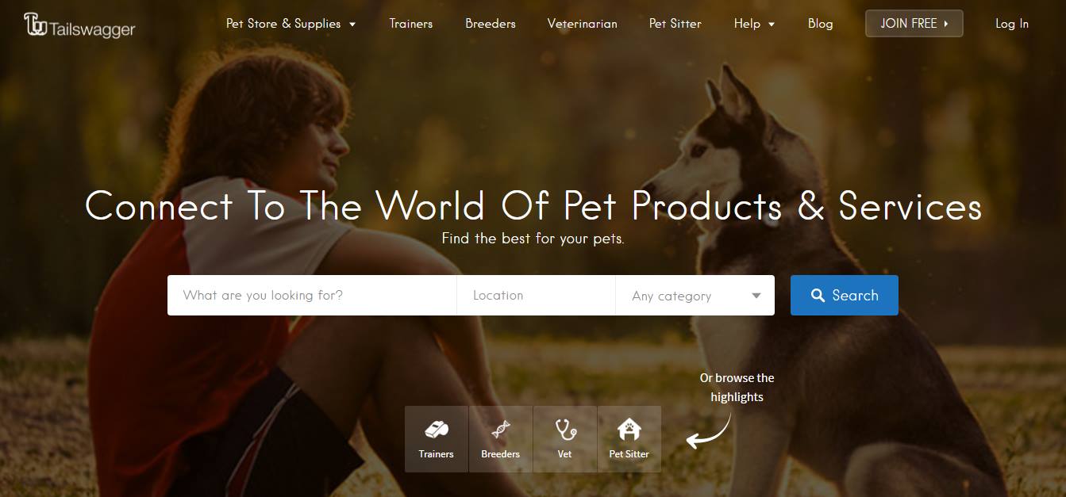Select the Vet stethoscope icon tile
The height and width of the screenshot is (497, 1066).
tap(565, 439)
